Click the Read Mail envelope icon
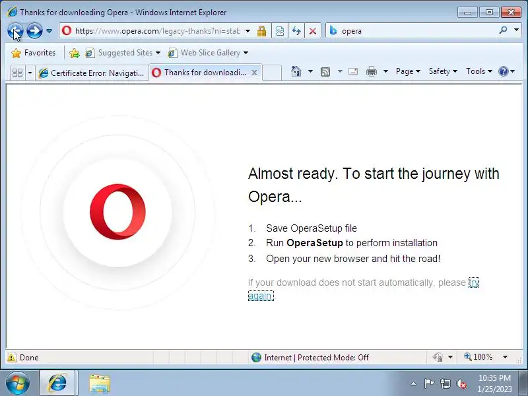 (x=353, y=71)
